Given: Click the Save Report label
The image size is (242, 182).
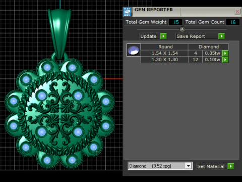Looking at the screenshot, I should (x=197, y=36).
